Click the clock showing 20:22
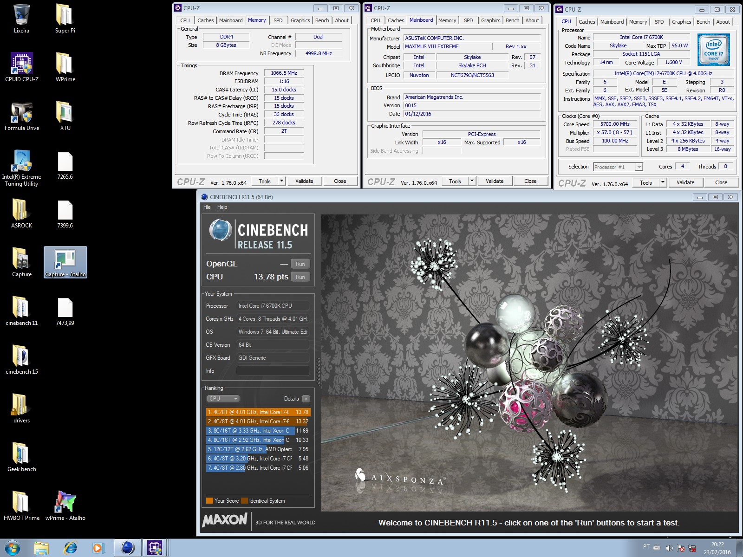This screenshot has width=743, height=557. 717,544
